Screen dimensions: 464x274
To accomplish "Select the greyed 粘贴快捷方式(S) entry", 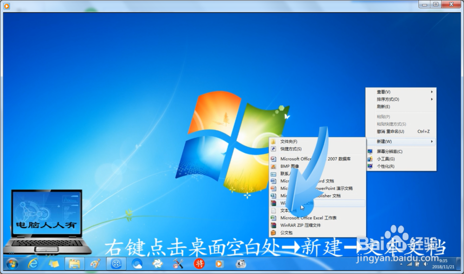I will pos(401,124).
